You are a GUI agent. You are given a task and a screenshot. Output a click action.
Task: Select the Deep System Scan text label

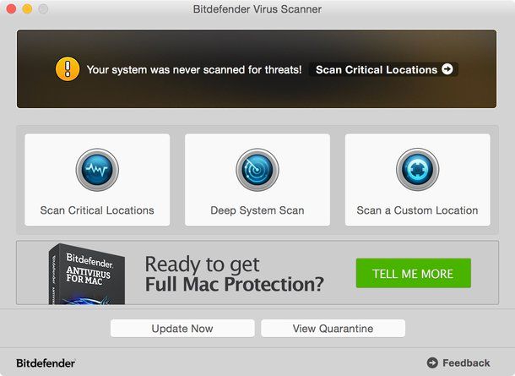[257, 210]
